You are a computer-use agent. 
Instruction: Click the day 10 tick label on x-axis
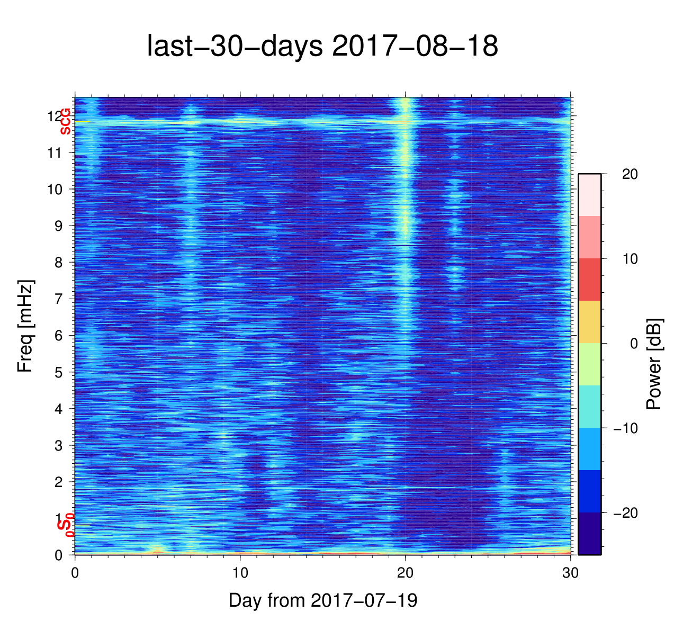[x=240, y=573]
